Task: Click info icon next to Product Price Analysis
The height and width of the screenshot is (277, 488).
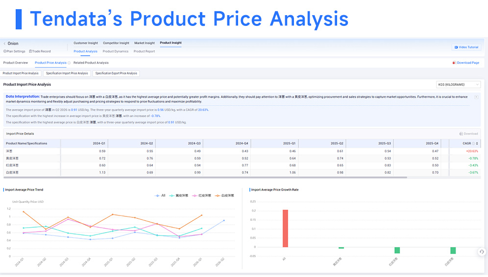Action: click(69, 63)
